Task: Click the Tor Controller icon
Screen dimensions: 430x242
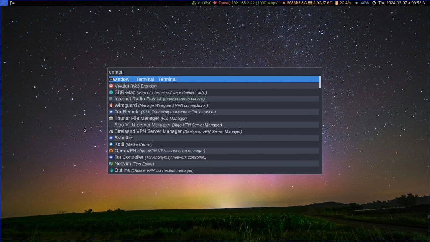Action: click(111, 157)
